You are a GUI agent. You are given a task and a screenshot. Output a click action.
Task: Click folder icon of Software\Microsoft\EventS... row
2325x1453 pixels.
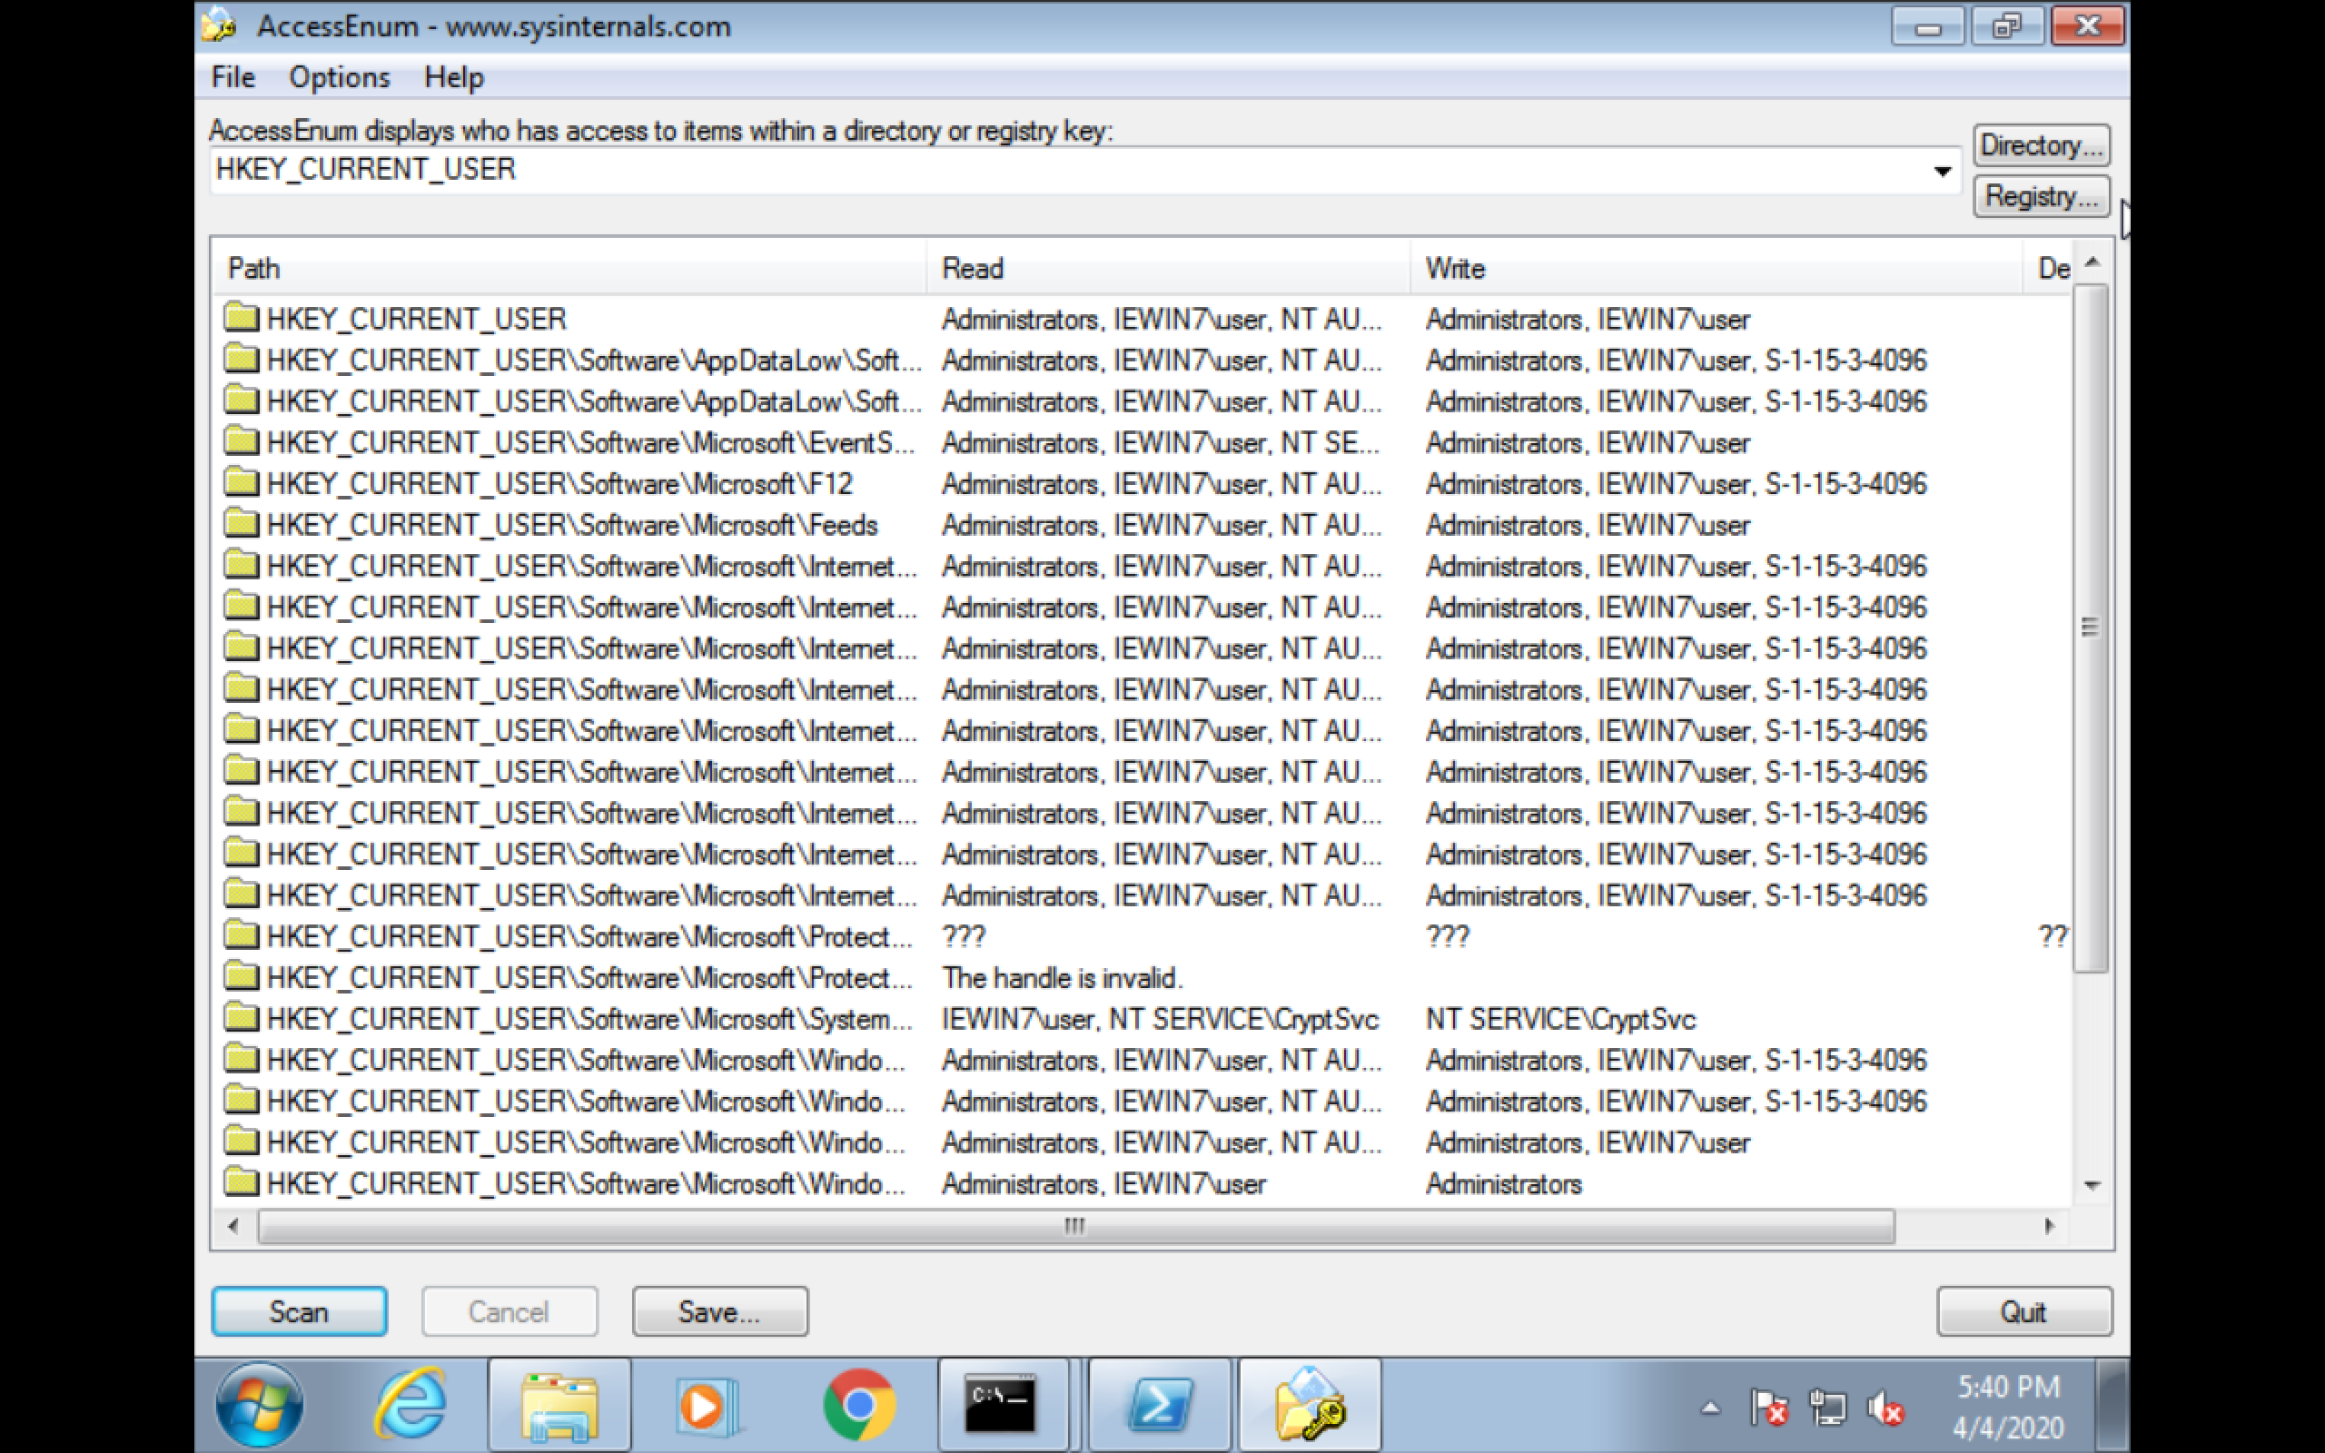click(242, 441)
